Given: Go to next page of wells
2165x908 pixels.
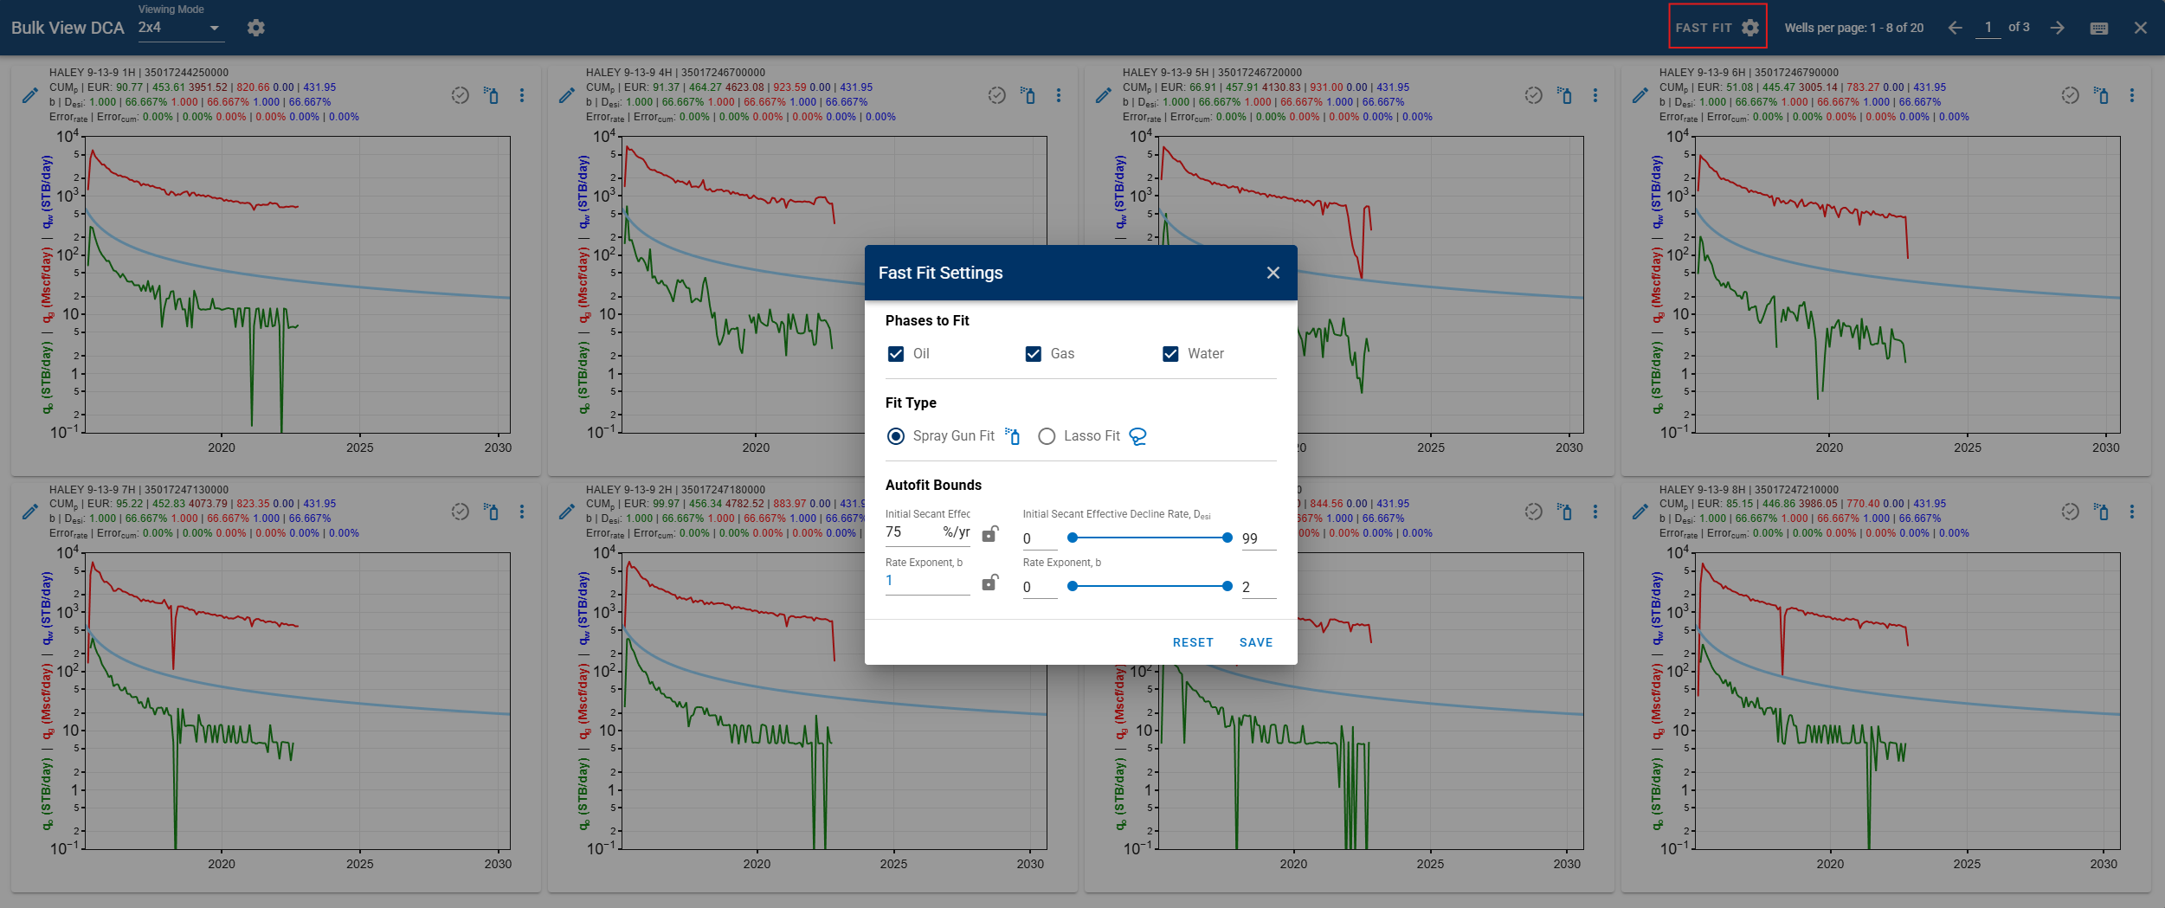Looking at the screenshot, I should tap(2057, 28).
